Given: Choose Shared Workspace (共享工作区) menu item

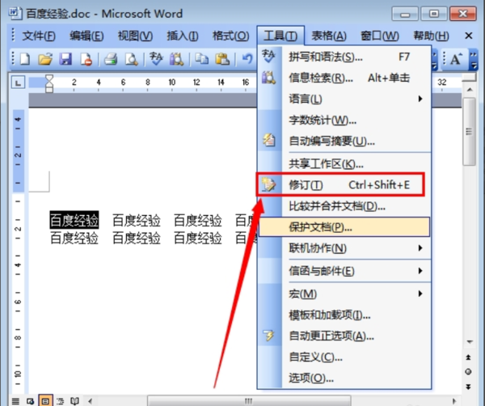Looking at the screenshot, I should [x=344, y=163].
